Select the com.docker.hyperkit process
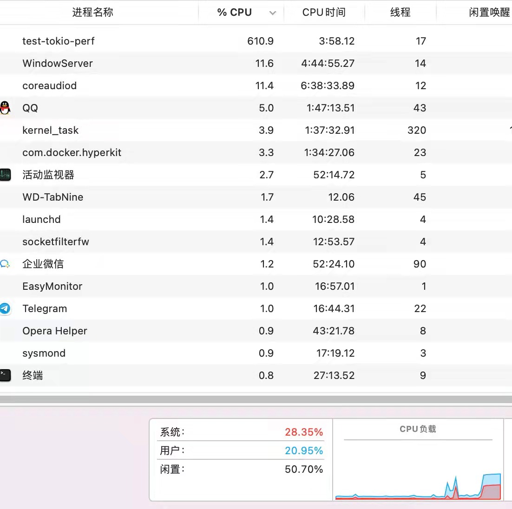The image size is (512, 509). 72,152
